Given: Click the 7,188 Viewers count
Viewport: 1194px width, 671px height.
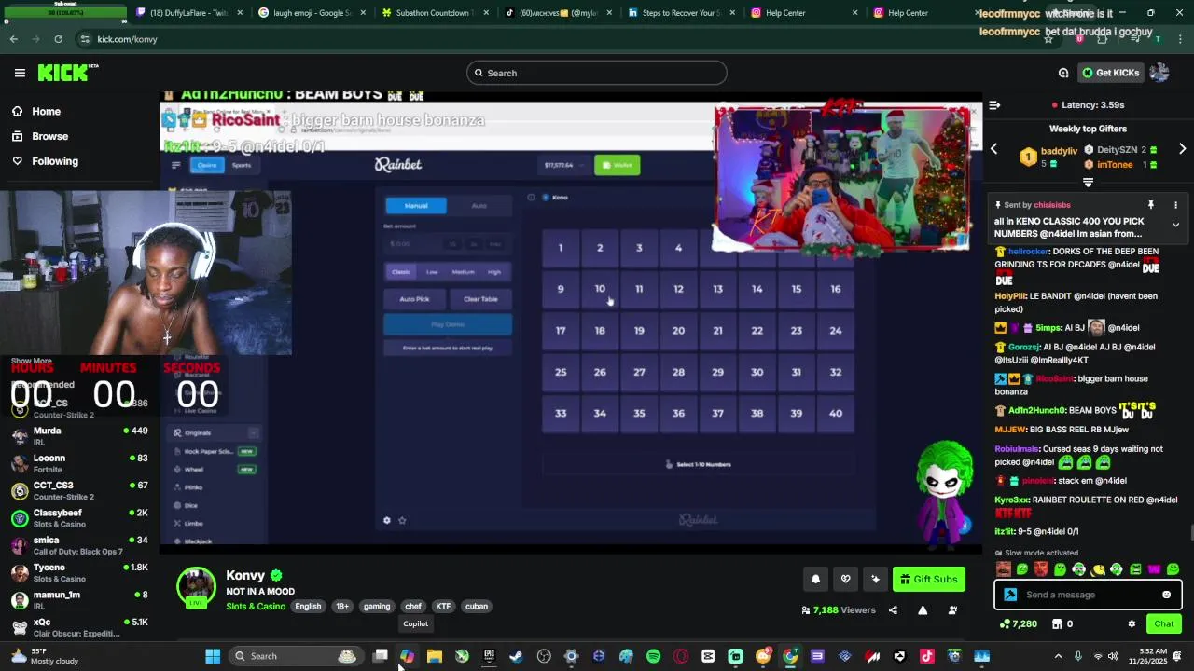Looking at the screenshot, I should tap(839, 610).
